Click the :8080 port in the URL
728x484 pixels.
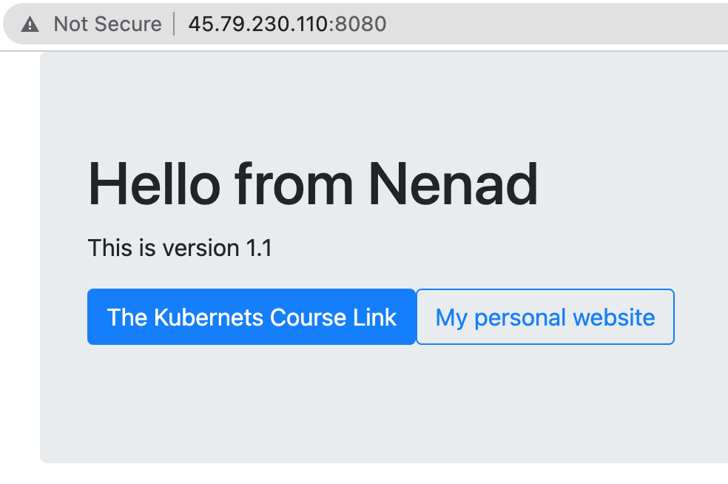point(357,24)
